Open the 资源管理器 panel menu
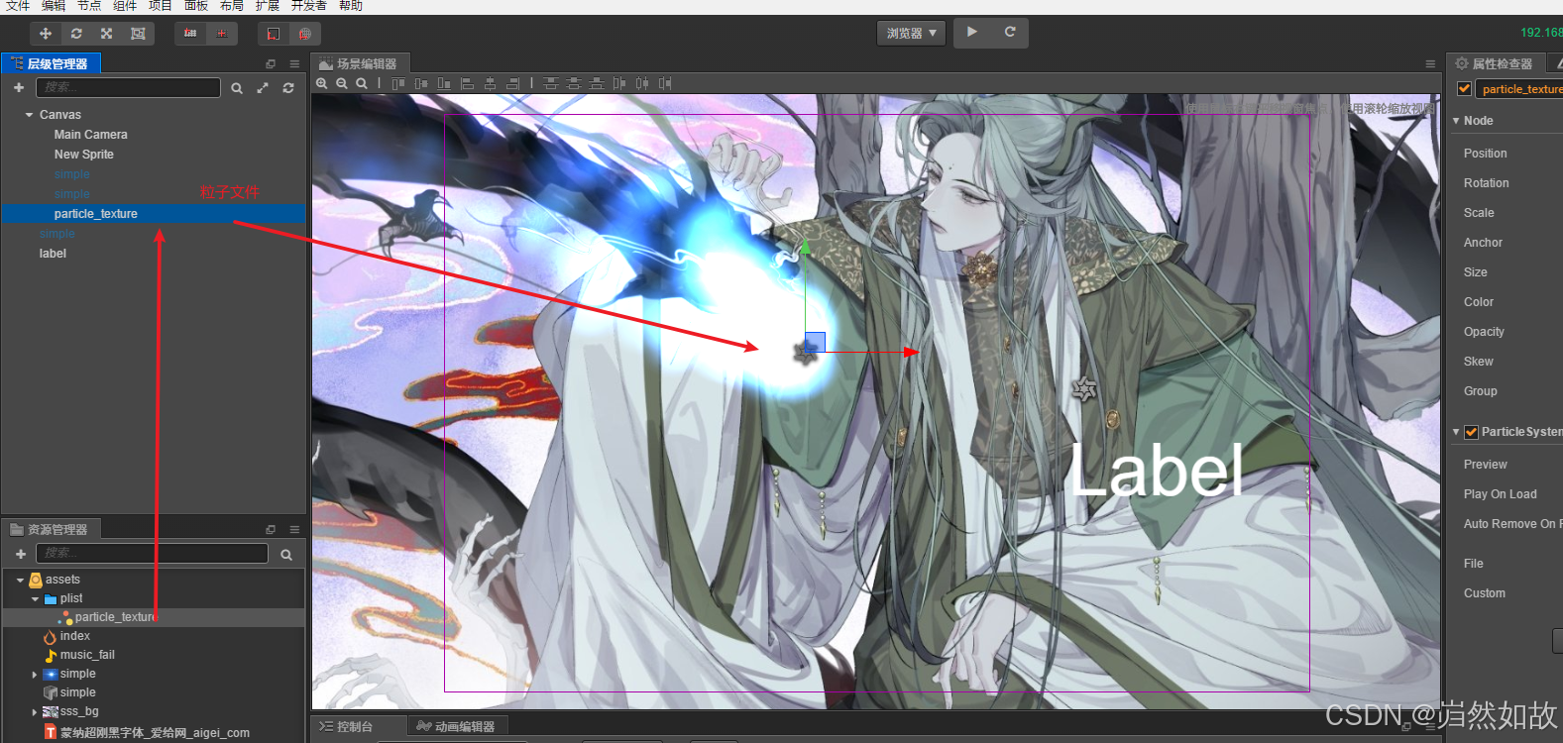Screen dimensions: 1563x743 [x=294, y=530]
